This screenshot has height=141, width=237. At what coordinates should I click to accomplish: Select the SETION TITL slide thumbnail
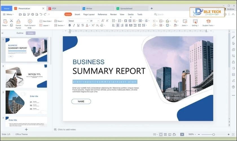point(26,76)
